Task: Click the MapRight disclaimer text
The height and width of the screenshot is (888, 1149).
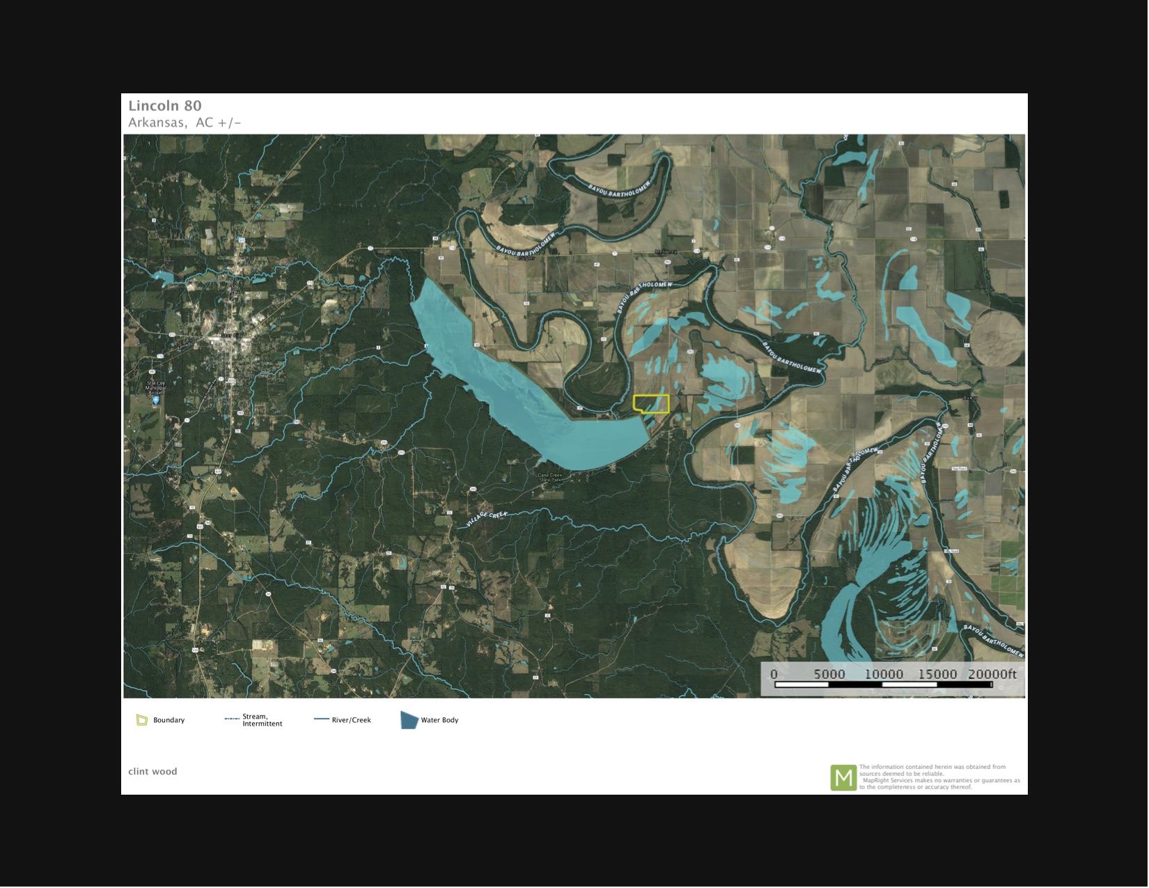Action: pos(939,777)
